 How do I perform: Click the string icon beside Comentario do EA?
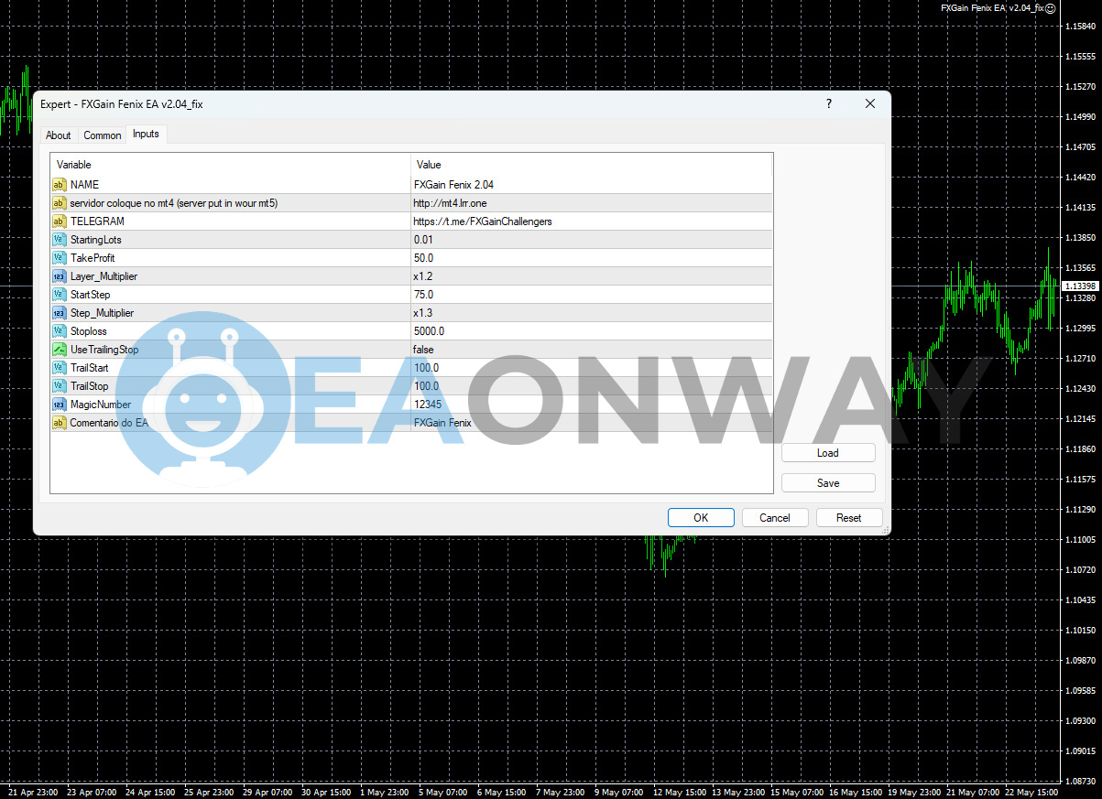60,423
